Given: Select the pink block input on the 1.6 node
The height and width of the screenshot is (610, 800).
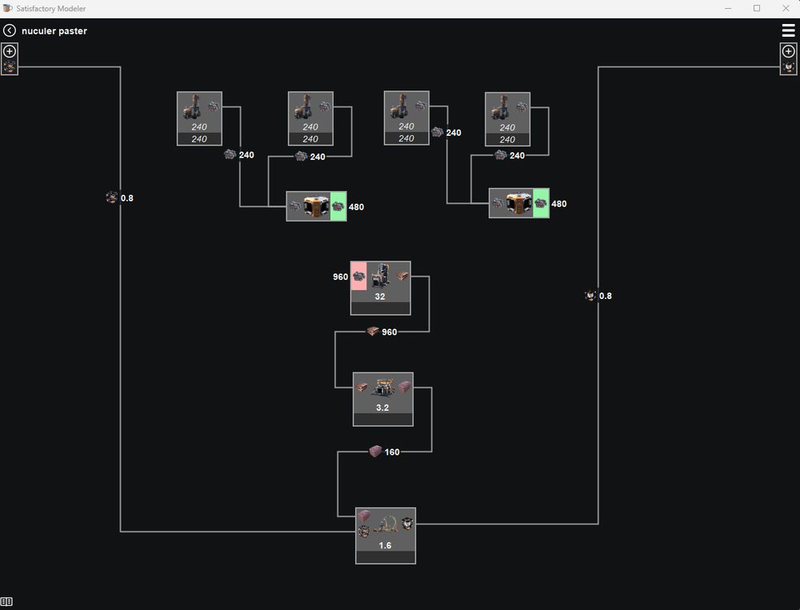Looking at the screenshot, I should click(364, 516).
